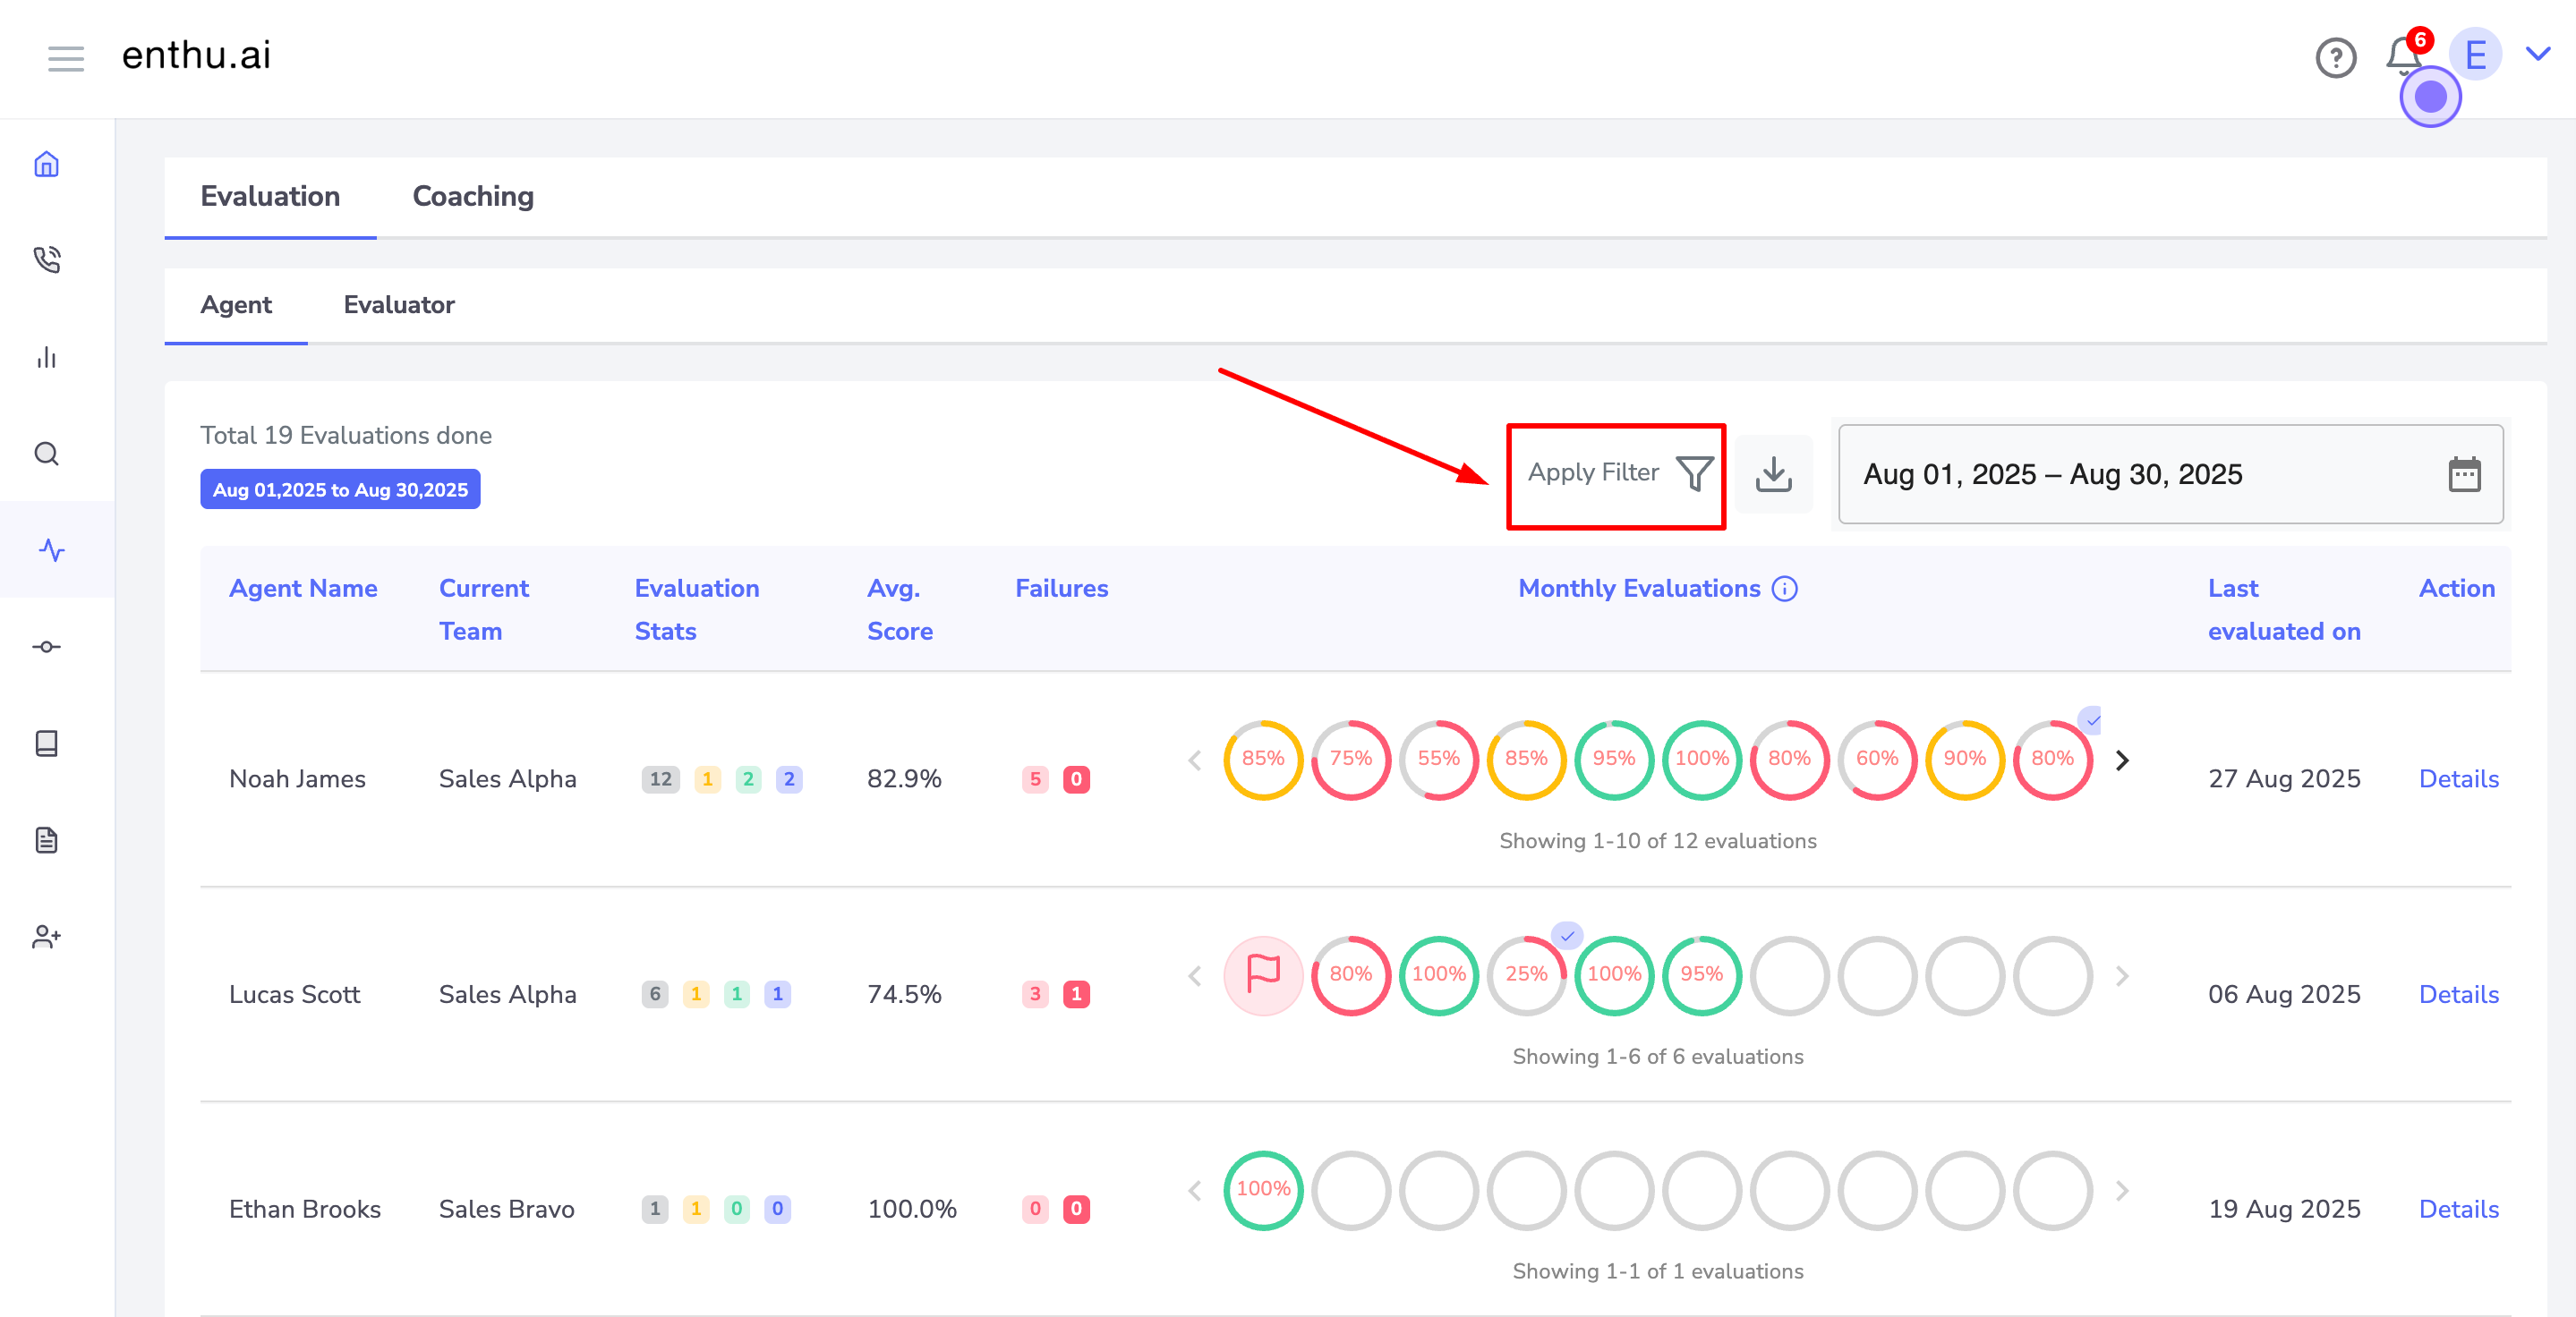
Task: Open the bar chart analytics sidebar icon
Action: 46,357
